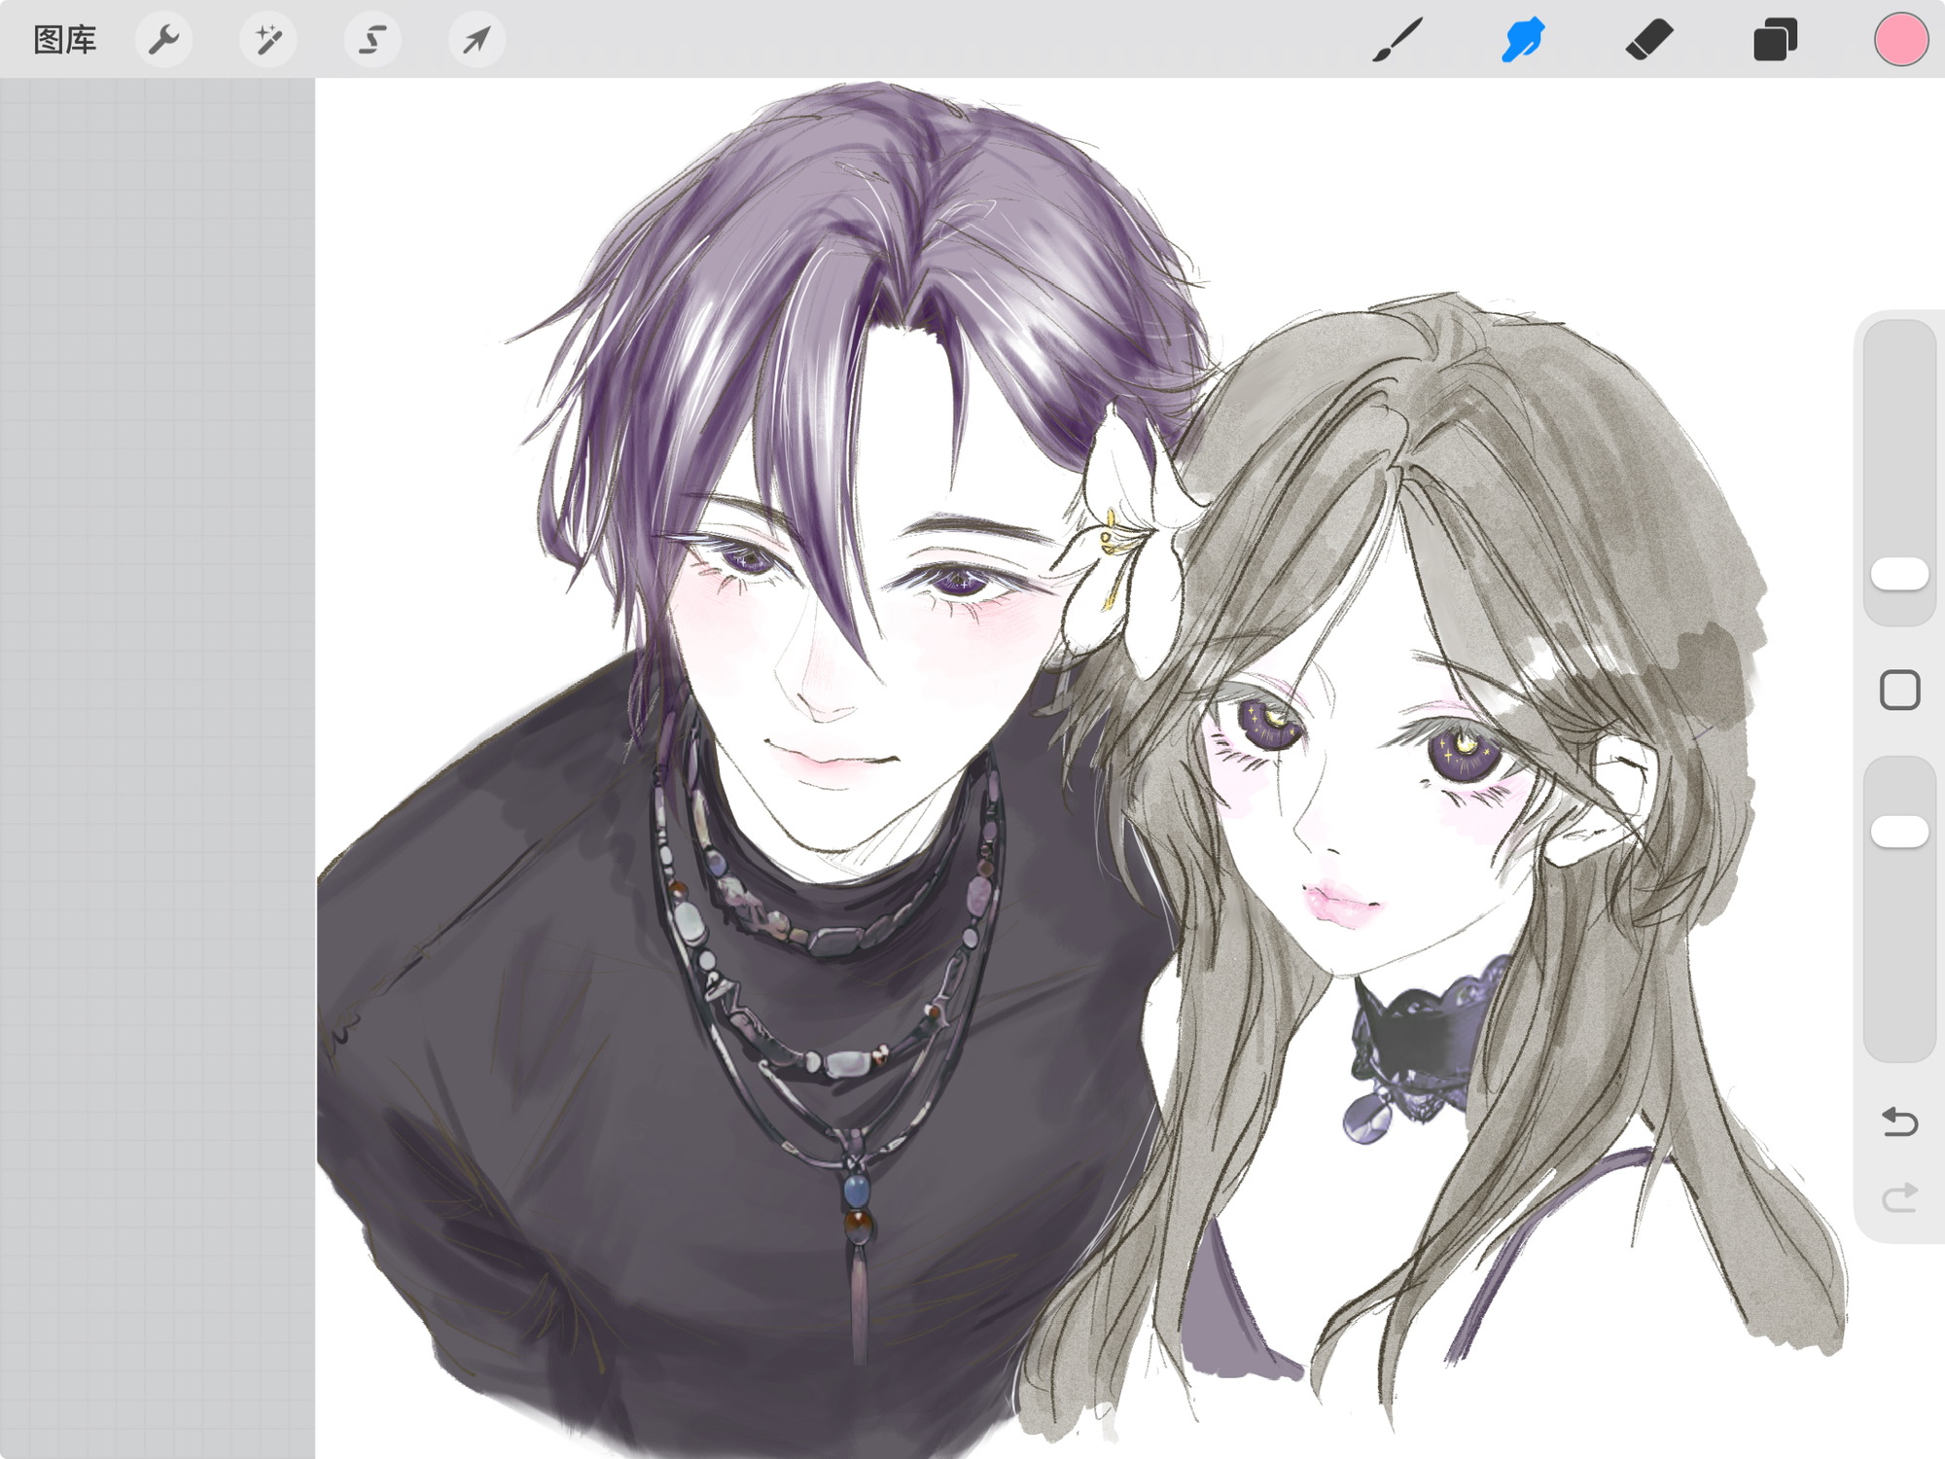Image resolution: width=1945 pixels, height=1459 pixels.
Task: Click the top of the brush size track
Action: pos(1899,340)
